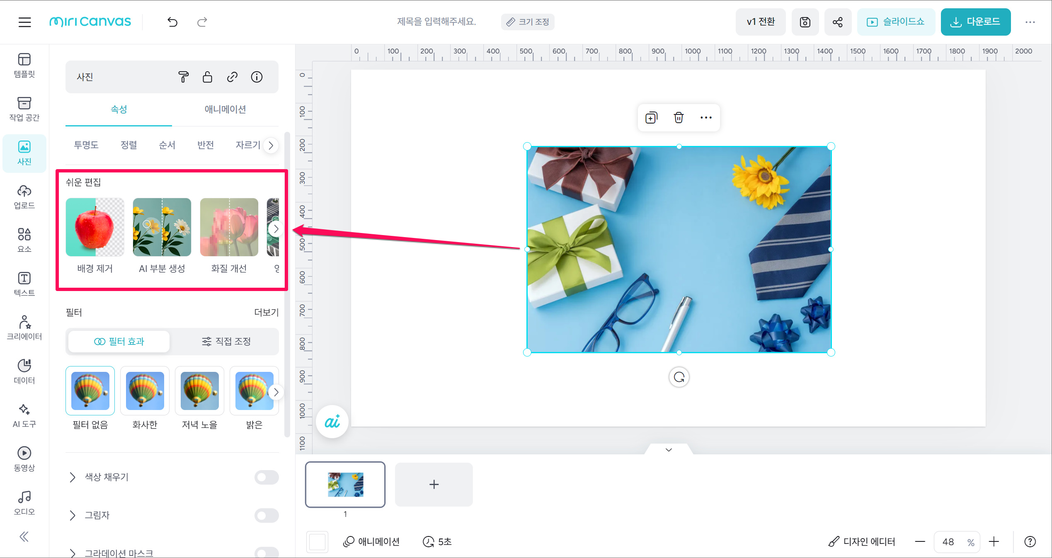Enable the 색상 채우기 toggle
This screenshot has height=558, width=1052.
click(267, 477)
